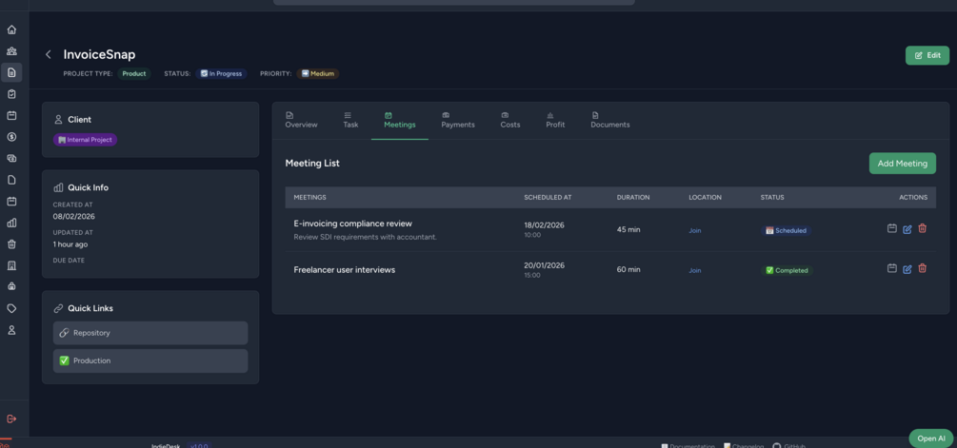Open the Documentation footer link
The image size is (957, 448).
688,446
